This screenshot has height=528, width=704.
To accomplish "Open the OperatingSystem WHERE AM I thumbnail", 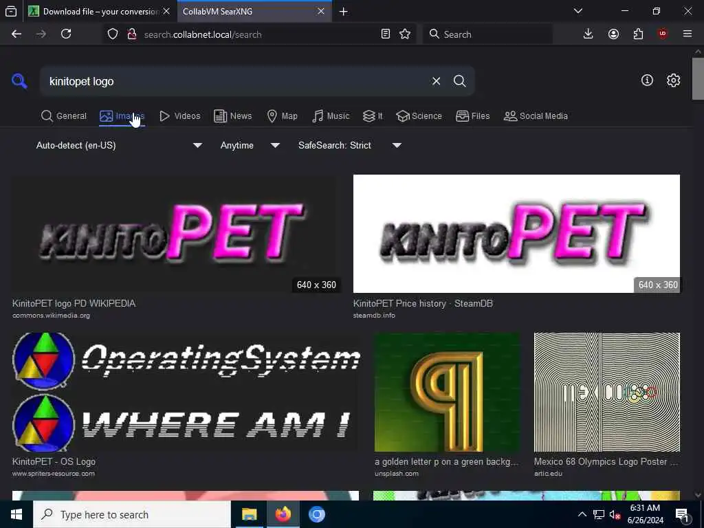I will tap(186, 392).
